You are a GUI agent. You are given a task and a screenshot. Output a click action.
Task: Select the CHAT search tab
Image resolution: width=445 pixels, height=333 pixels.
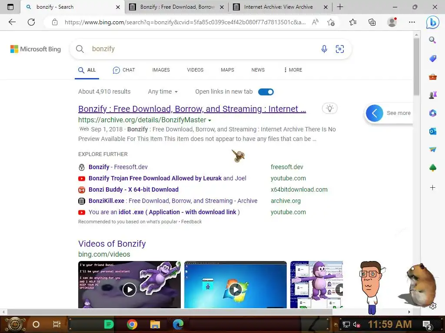pos(124,70)
